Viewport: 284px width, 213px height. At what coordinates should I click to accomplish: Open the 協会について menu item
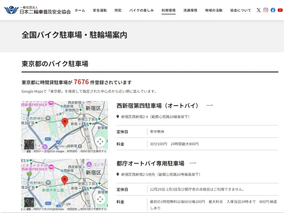[x=240, y=10]
